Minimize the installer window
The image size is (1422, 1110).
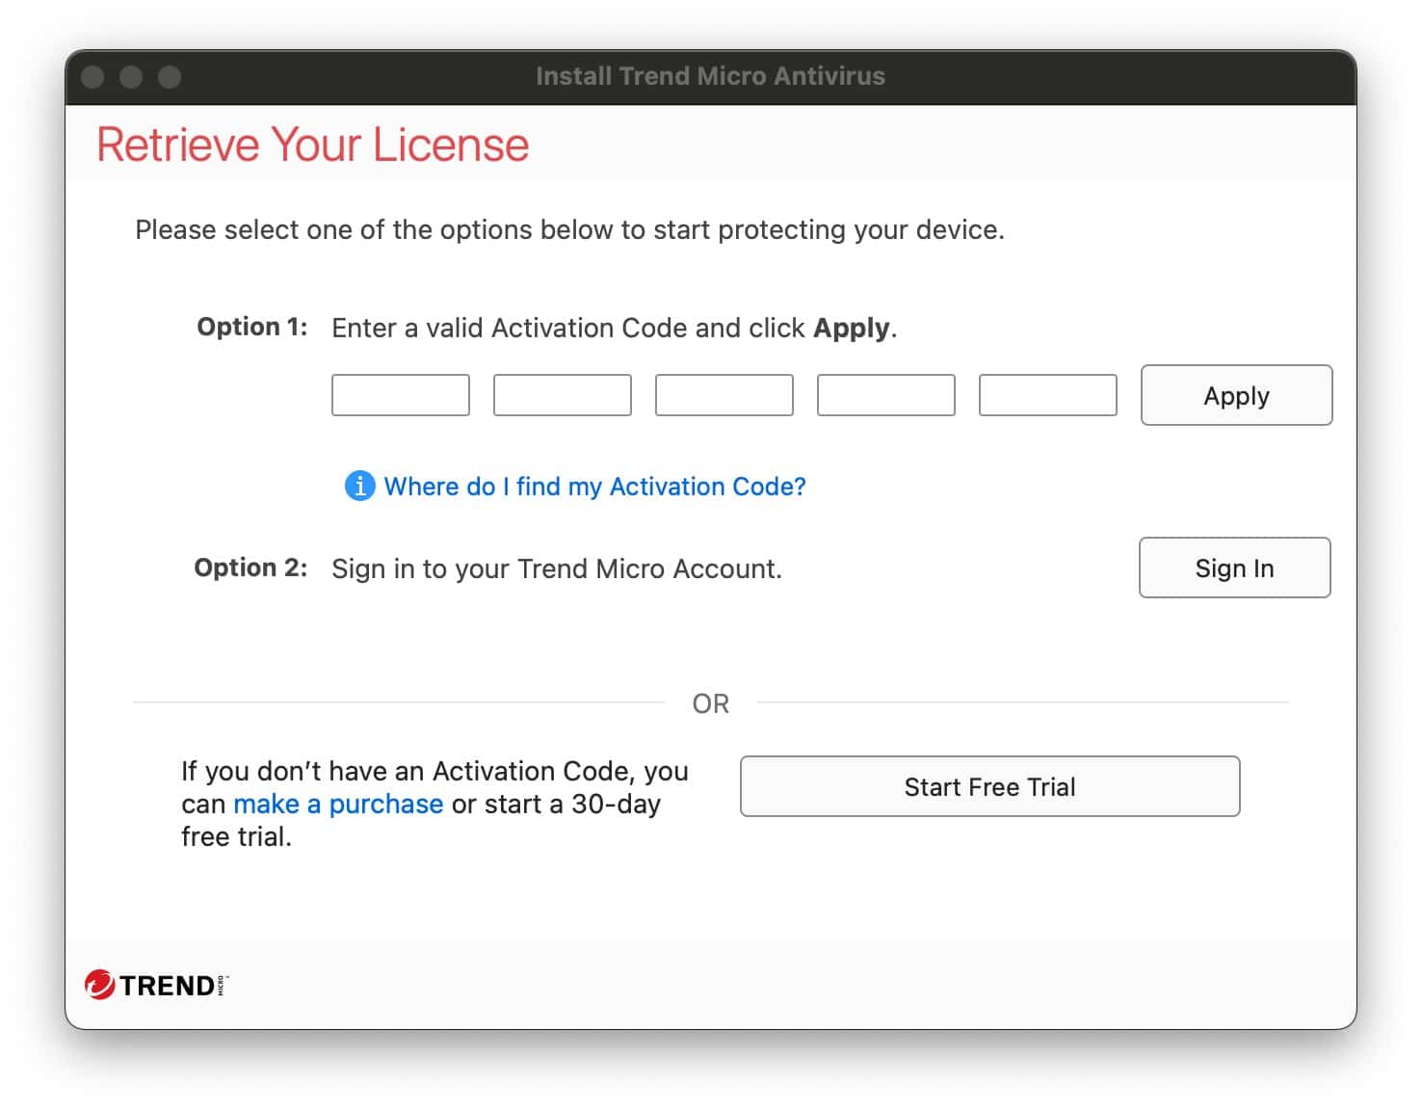pyautogui.click(x=131, y=77)
